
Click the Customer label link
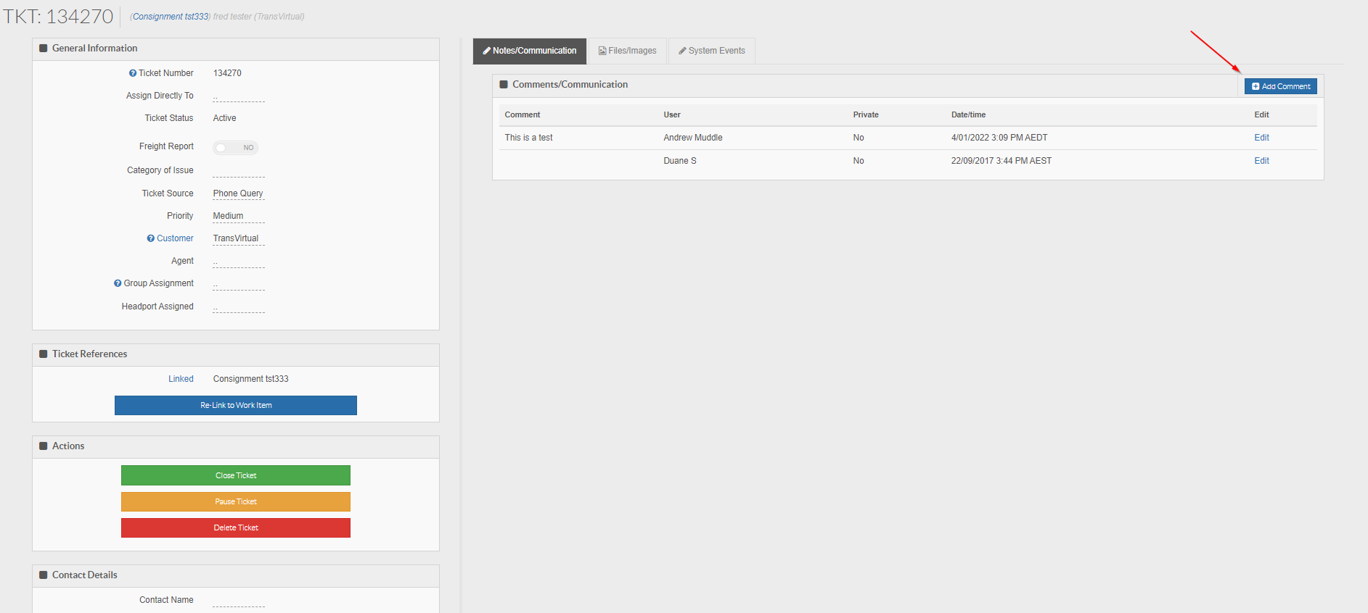(175, 238)
